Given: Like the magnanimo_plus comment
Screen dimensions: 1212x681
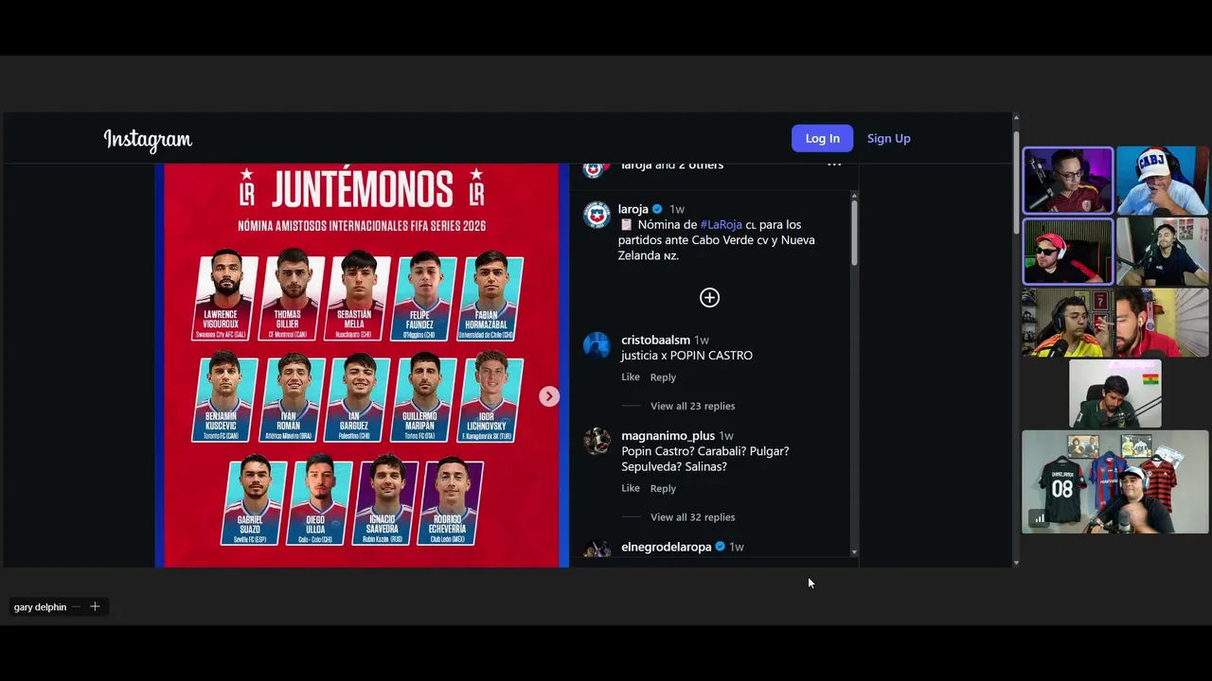Looking at the screenshot, I should tap(631, 488).
